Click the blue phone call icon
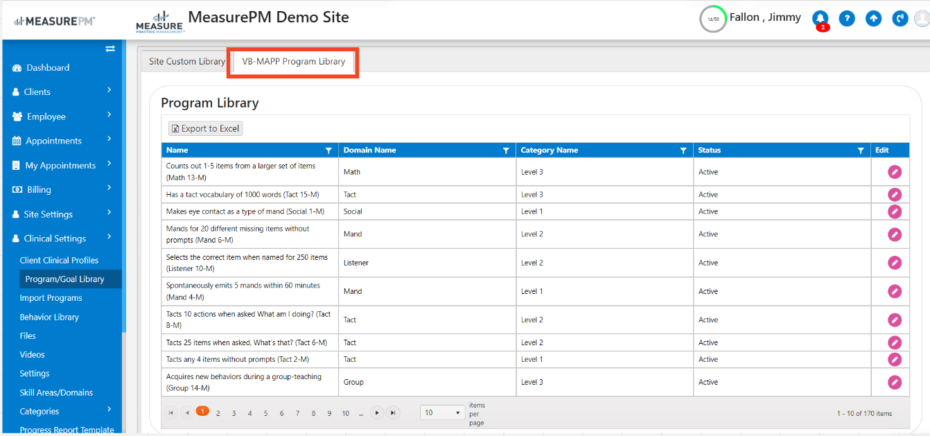Screen dimensions: 930x436 900,19
